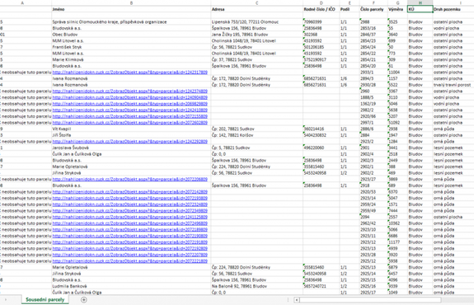Open the link ending in id=1241125809
The height and width of the screenshot is (305, 474).
point(130,217)
